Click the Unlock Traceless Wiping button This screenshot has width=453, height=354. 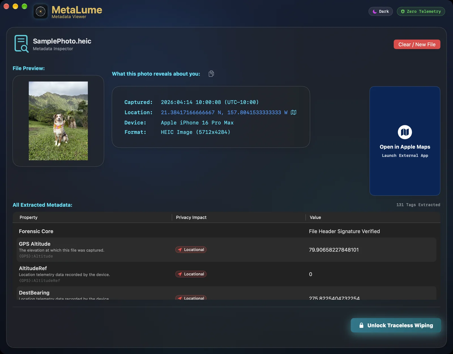pos(396,325)
